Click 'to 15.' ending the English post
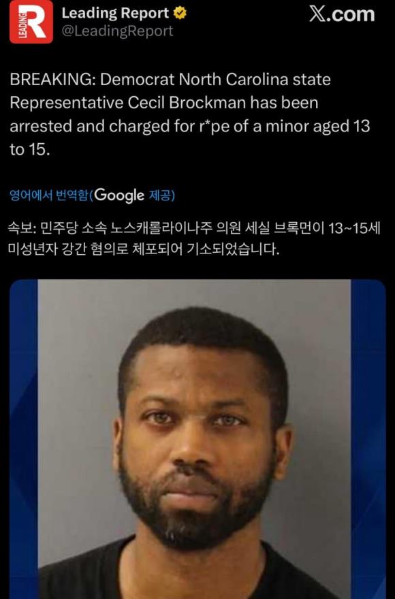This screenshot has height=599, width=395. 30,149
